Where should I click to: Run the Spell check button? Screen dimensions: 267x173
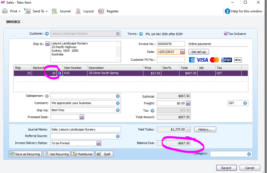pos(104,154)
